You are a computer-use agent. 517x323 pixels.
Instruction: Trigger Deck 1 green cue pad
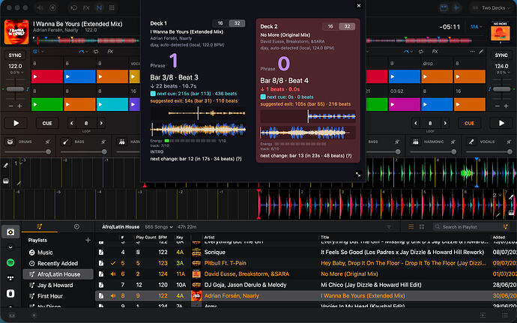(x=47, y=105)
